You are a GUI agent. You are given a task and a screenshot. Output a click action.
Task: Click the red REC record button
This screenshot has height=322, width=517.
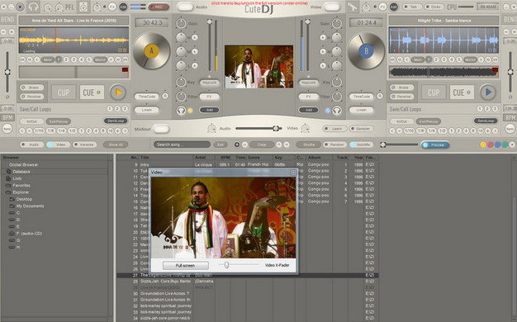pyautogui.click(x=159, y=7)
